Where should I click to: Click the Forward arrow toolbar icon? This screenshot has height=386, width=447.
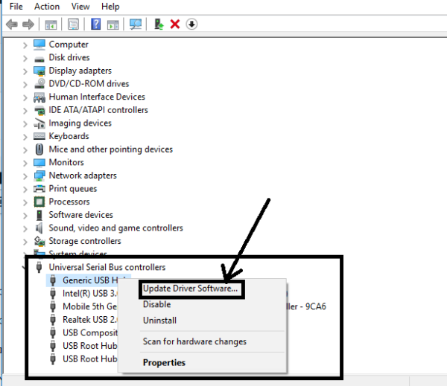[x=28, y=25]
